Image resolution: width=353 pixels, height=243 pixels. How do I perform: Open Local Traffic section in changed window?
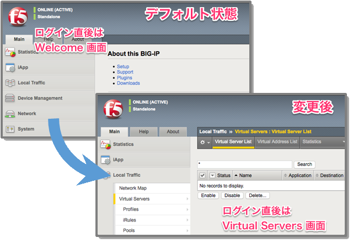[126, 175]
